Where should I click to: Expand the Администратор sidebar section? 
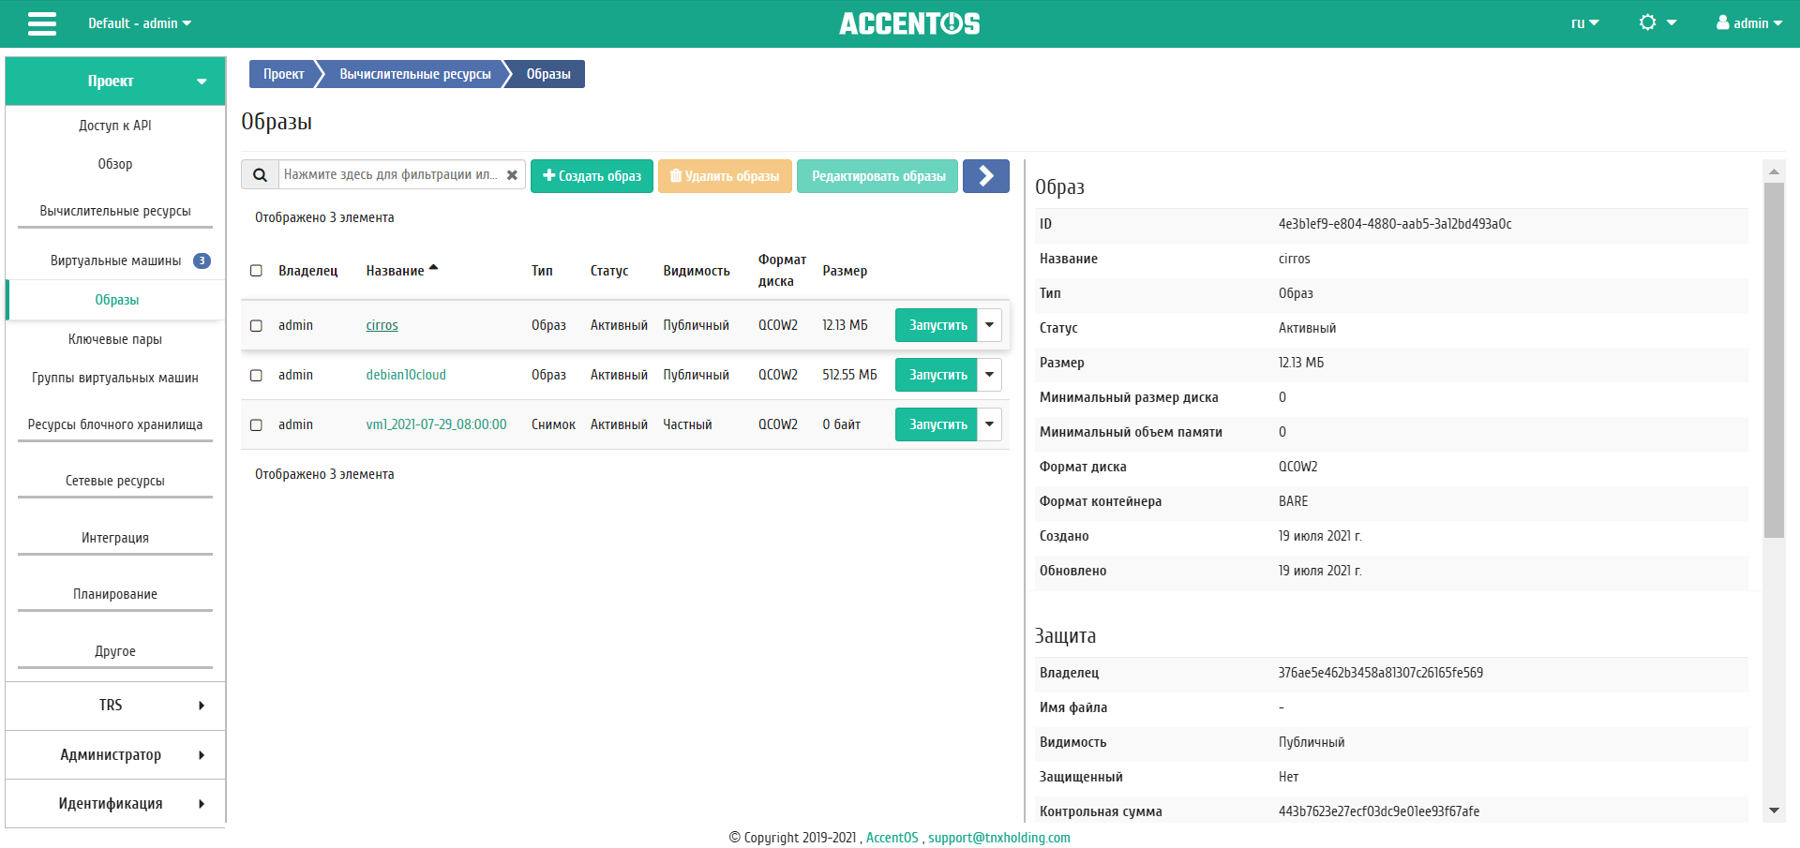[x=115, y=754]
